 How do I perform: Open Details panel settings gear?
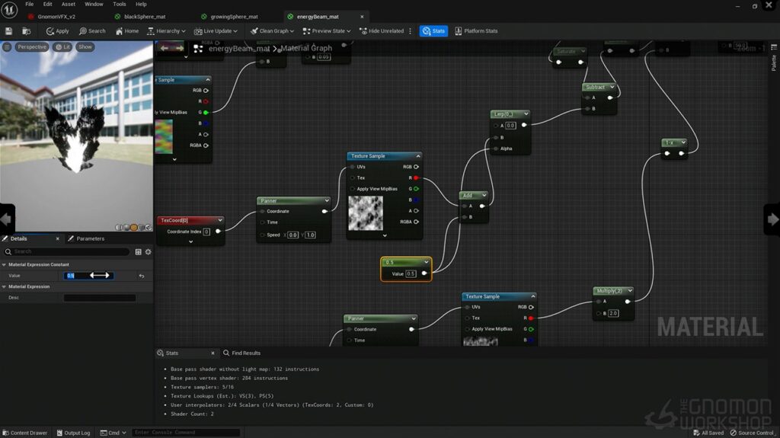tap(149, 252)
